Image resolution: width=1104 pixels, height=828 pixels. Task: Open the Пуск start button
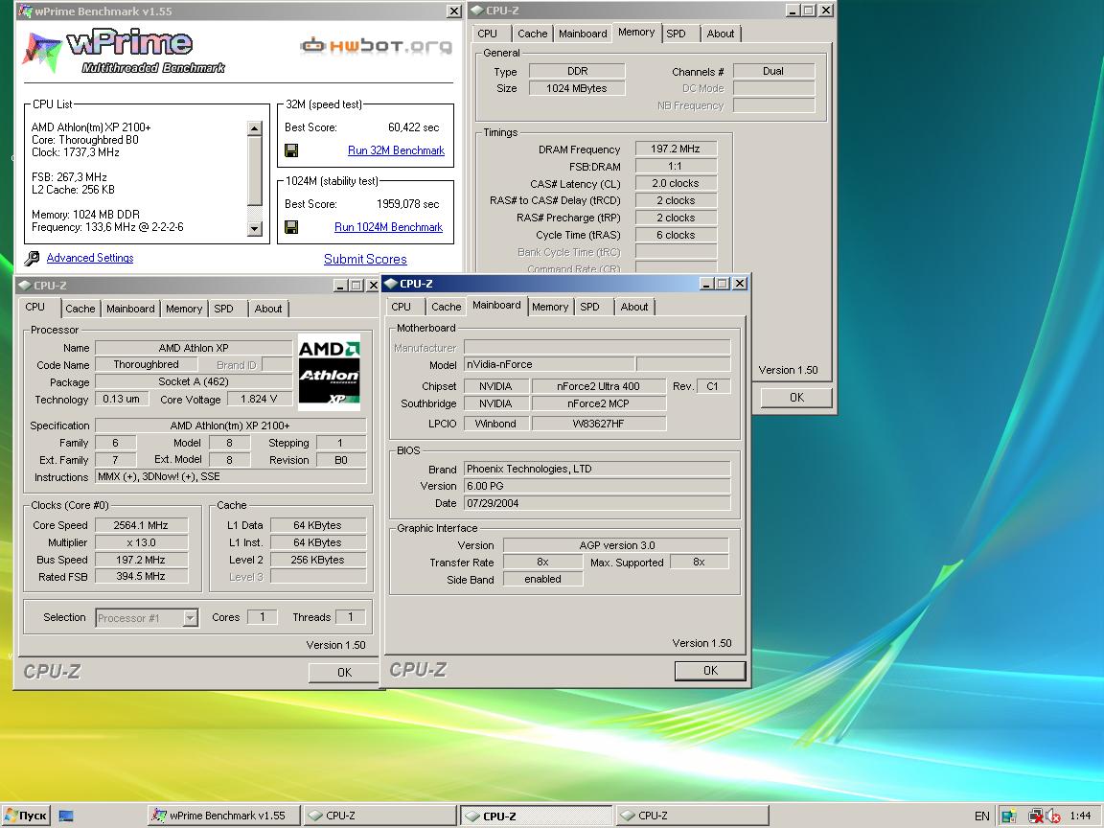pyautogui.click(x=26, y=816)
